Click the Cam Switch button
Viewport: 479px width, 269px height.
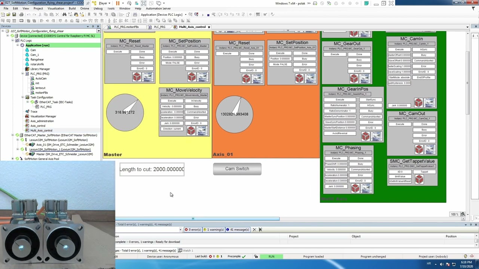(x=237, y=169)
